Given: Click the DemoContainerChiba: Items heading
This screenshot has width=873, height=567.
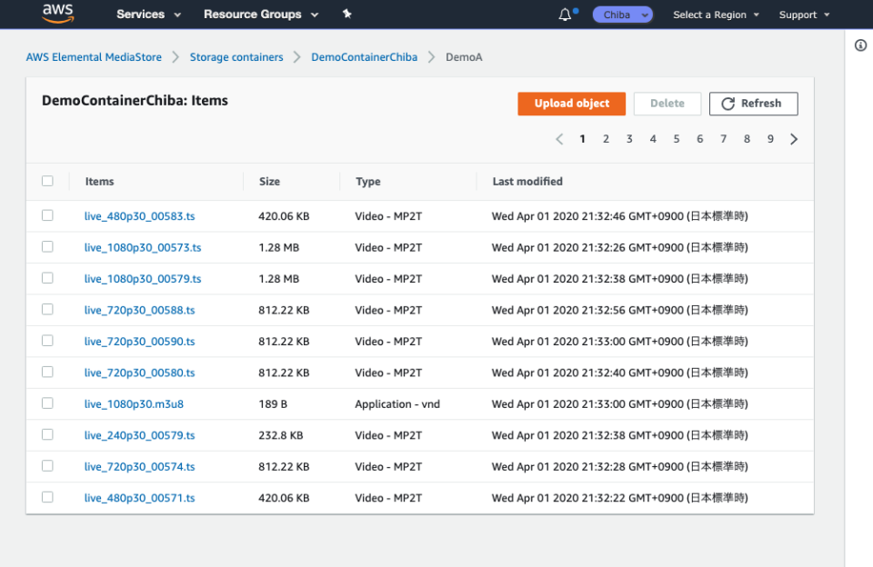Looking at the screenshot, I should (135, 101).
